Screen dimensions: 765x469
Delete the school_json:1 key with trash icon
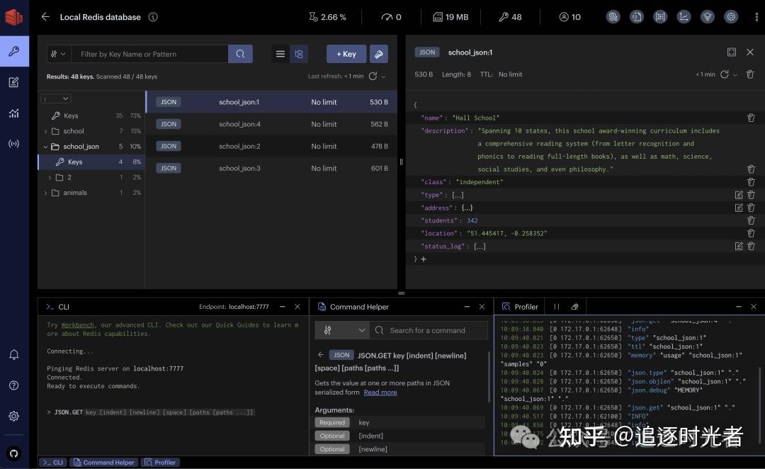pyautogui.click(x=750, y=74)
